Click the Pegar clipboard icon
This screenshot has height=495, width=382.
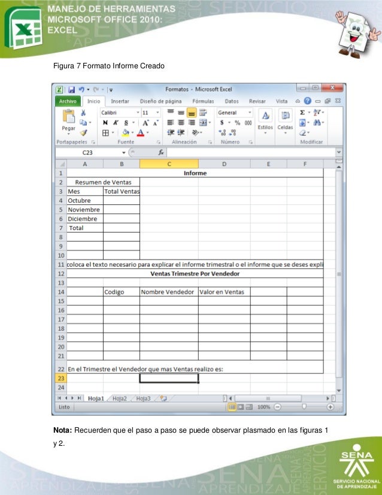(68, 116)
